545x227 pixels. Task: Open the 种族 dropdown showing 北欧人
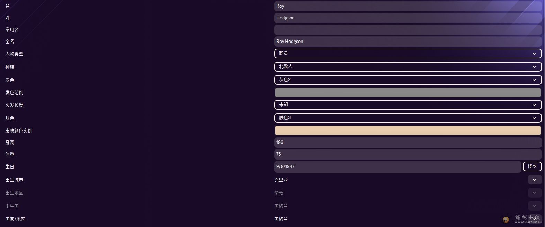pos(408,67)
